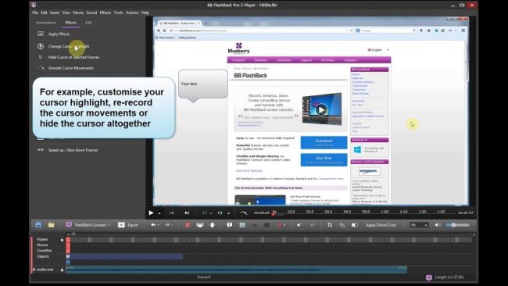Image resolution: width=508 pixels, height=286 pixels.
Task: Open the Sound menu
Action: (91, 13)
